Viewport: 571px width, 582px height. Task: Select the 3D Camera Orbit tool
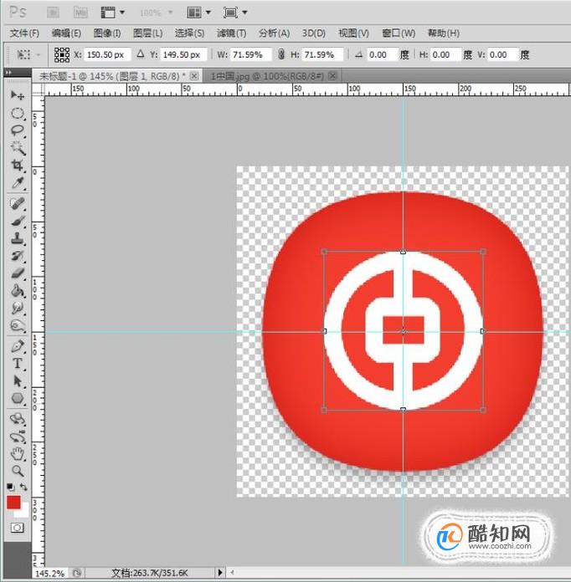click(x=17, y=436)
